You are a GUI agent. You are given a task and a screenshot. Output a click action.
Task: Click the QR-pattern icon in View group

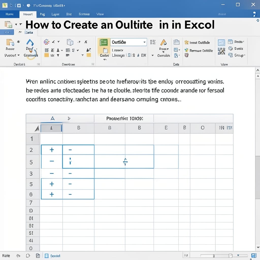pyautogui.click(x=221, y=51)
